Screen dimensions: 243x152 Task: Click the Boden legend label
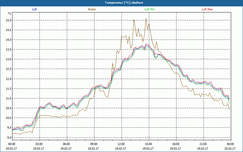pos(92,9)
